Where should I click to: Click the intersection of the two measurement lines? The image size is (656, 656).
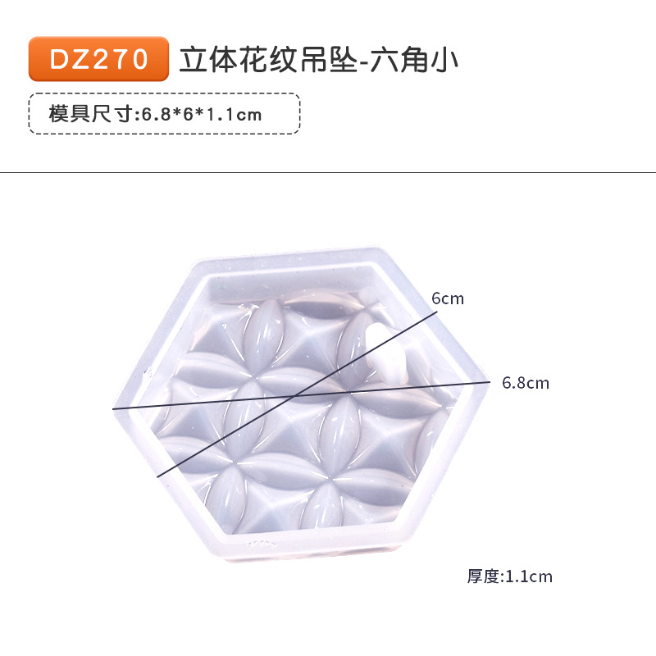coord(296,395)
